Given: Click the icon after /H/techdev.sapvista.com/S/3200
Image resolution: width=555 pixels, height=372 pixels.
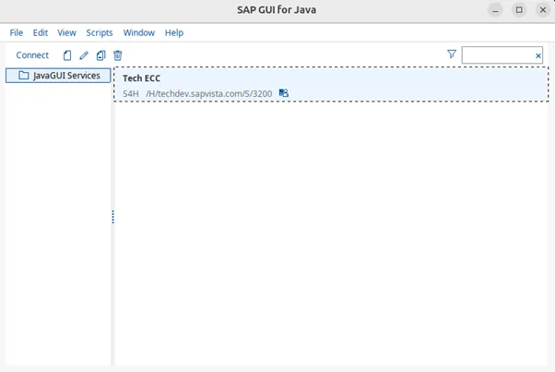Looking at the screenshot, I should coord(284,93).
